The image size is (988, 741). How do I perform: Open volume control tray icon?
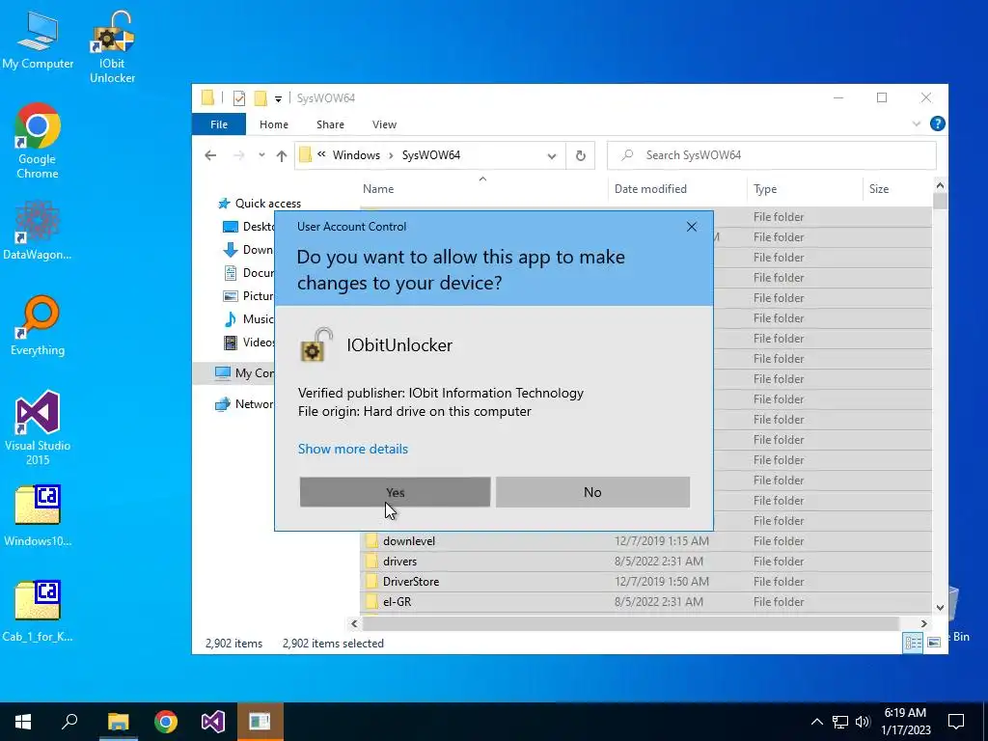click(x=863, y=722)
